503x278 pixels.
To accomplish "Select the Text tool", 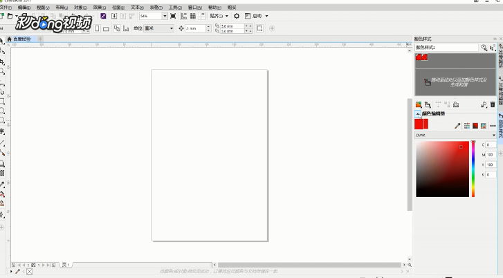I will (2, 131).
